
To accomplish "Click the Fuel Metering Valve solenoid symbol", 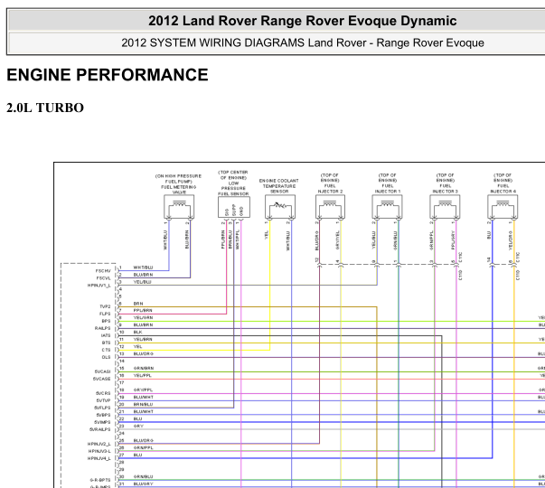I will (179, 207).
